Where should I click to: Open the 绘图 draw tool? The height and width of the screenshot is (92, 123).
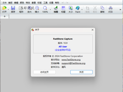(x=56, y=9)
